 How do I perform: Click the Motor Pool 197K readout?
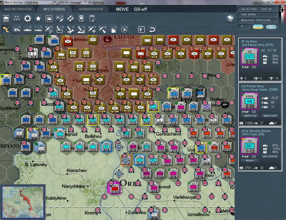pyautogui.click(x=257, y=20)
